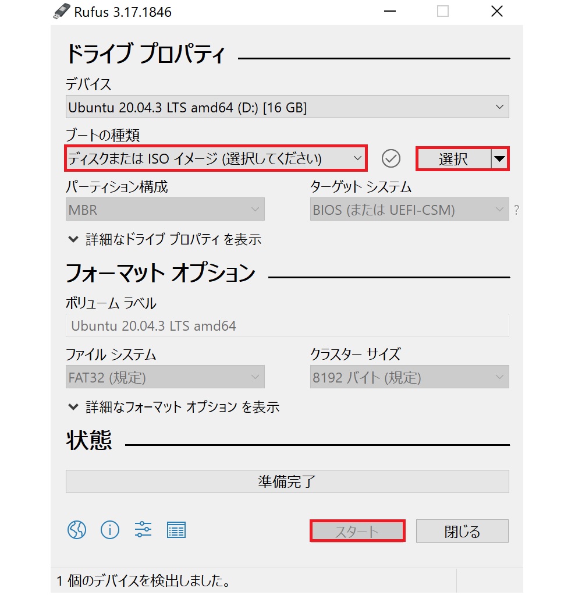Open the target system help question mark
This screenshot has width=582, height=595.
pyautogui.click(x=517, y=210)
